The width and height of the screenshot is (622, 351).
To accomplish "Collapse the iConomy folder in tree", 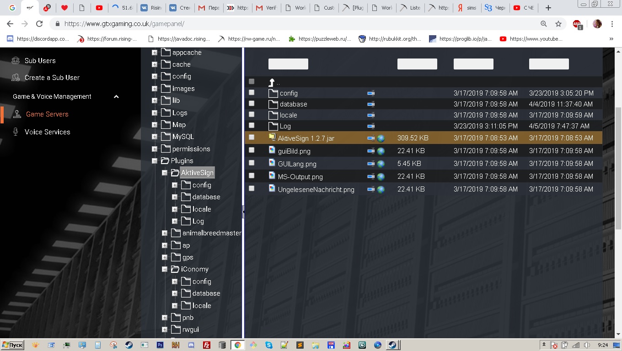I will 165,269.
